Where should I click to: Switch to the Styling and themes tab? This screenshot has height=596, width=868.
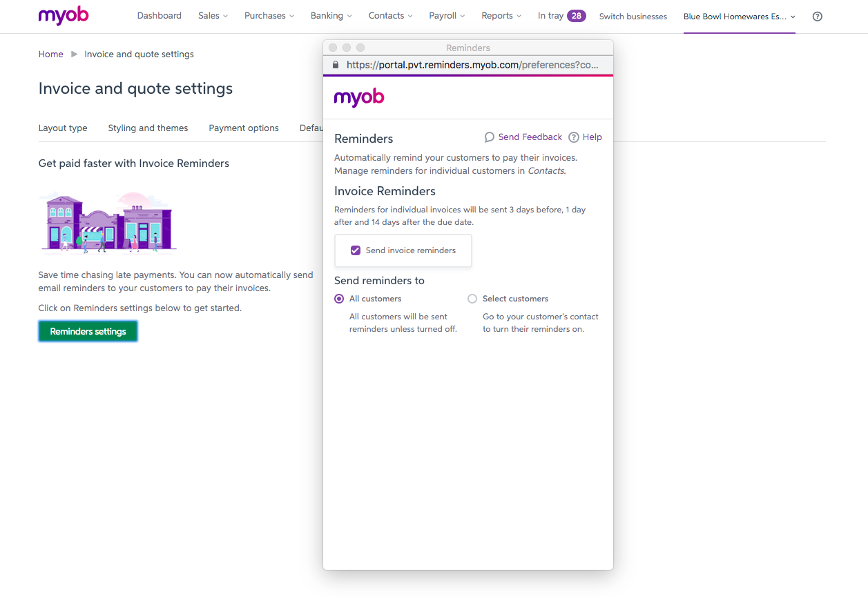tap(148, 128)
